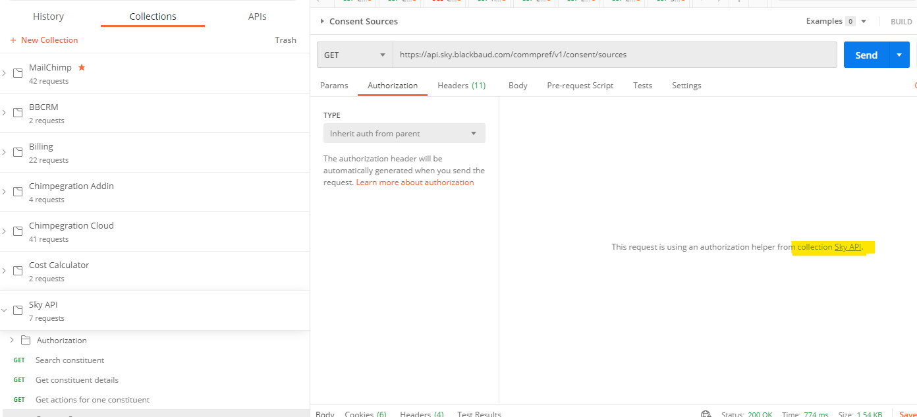The width and height of the screenshot is (917, 417).
Task: Click the MailChimp collection star icon
Action: click(x=82, y=67)
